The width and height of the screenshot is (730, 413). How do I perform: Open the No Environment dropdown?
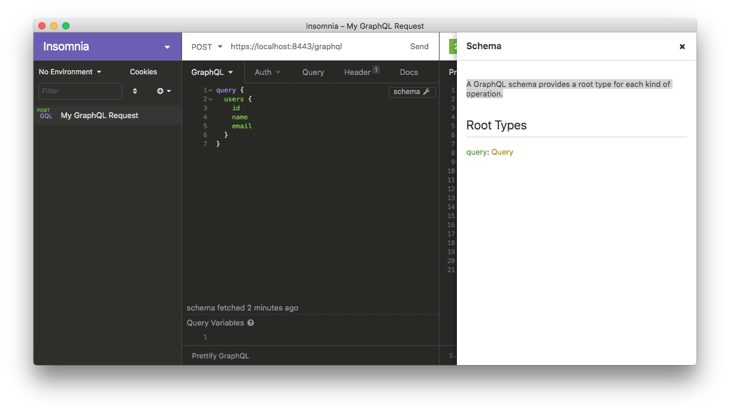click(70, 72)
